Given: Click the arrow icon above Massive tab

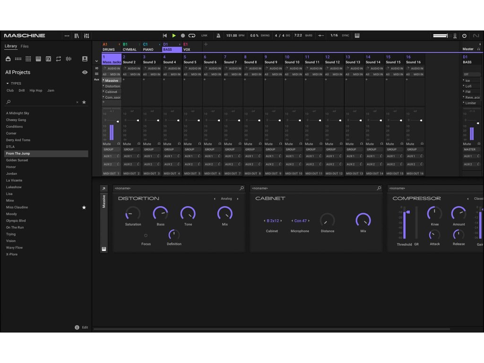Looking at the screenshot, I should click(104, 188).
